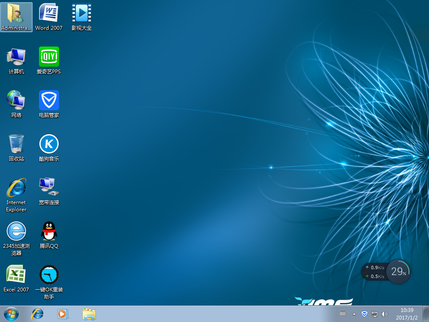Image resolution: width=429 pixels, height=322 pixels.
Task: Select the 2345加速浏览器 desktop icon
Action: pyautogui.click(x=16, y=231)
